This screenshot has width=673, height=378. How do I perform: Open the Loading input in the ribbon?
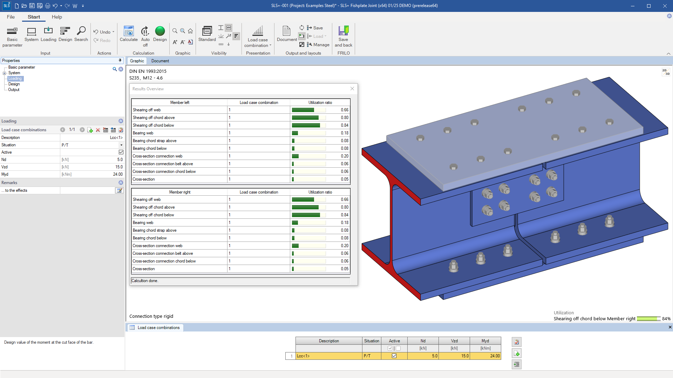(48, 35)
